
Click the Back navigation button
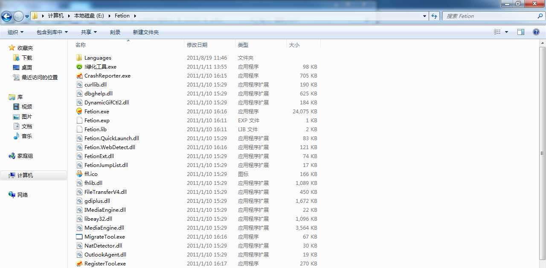click(x=7, y=16)
